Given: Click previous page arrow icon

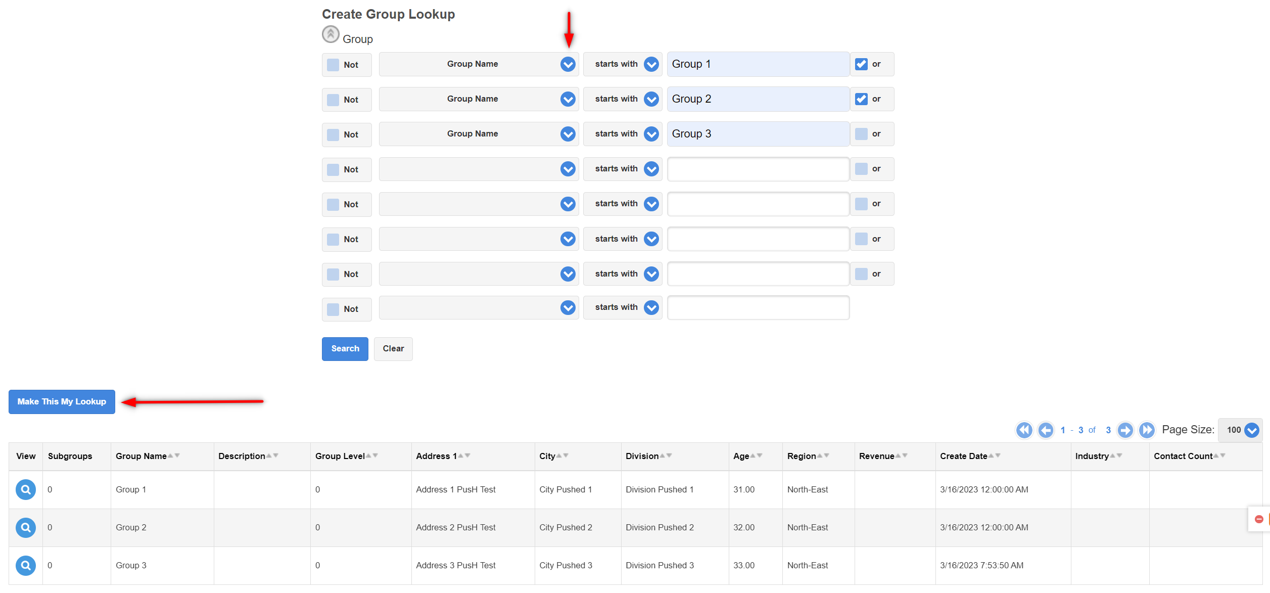Looking at the screenshot, I should click(x=1045, y=430).
